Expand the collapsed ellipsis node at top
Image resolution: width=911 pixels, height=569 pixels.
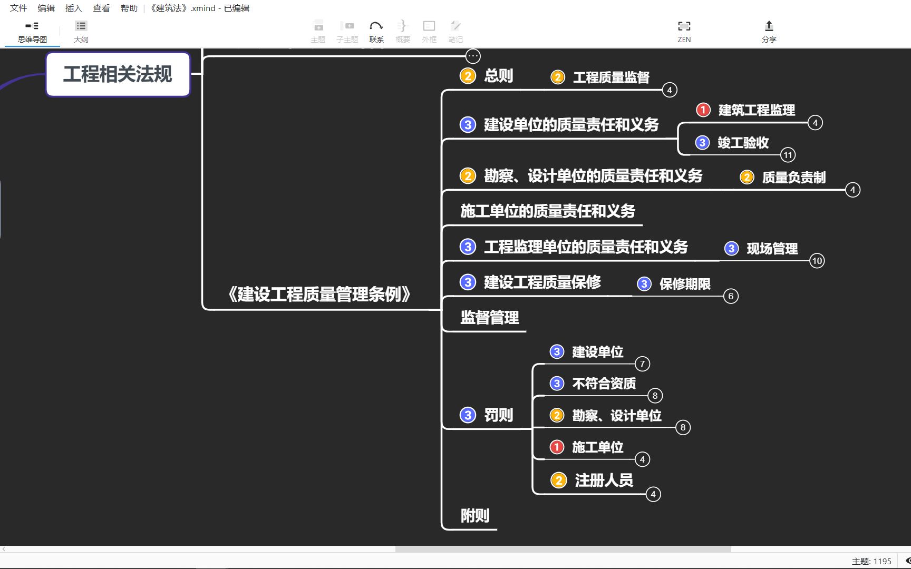(473, 56)
